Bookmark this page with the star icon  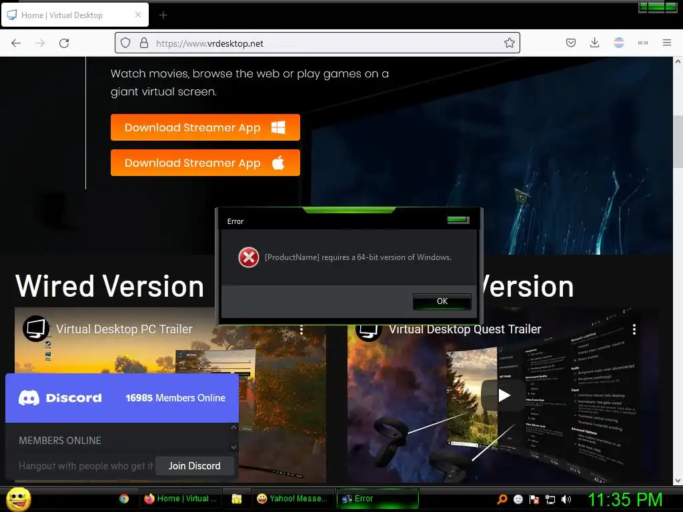pos(509,43)
